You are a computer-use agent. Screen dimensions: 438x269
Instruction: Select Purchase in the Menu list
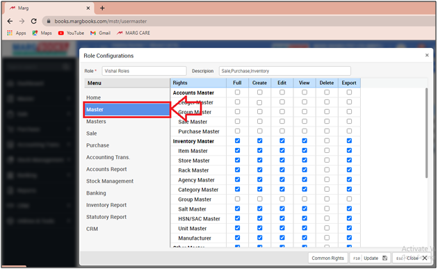[98, 145]
